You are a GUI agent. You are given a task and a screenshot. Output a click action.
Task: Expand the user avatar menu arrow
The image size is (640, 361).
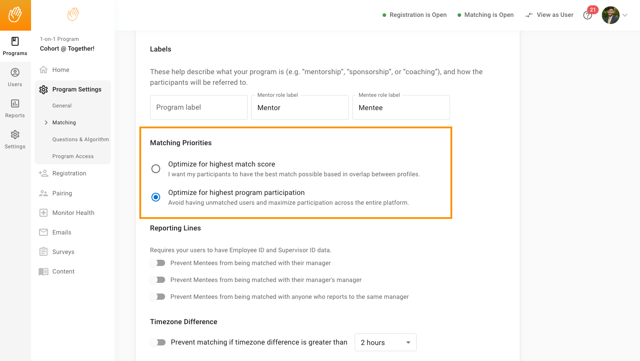click(x=625, y=15)
